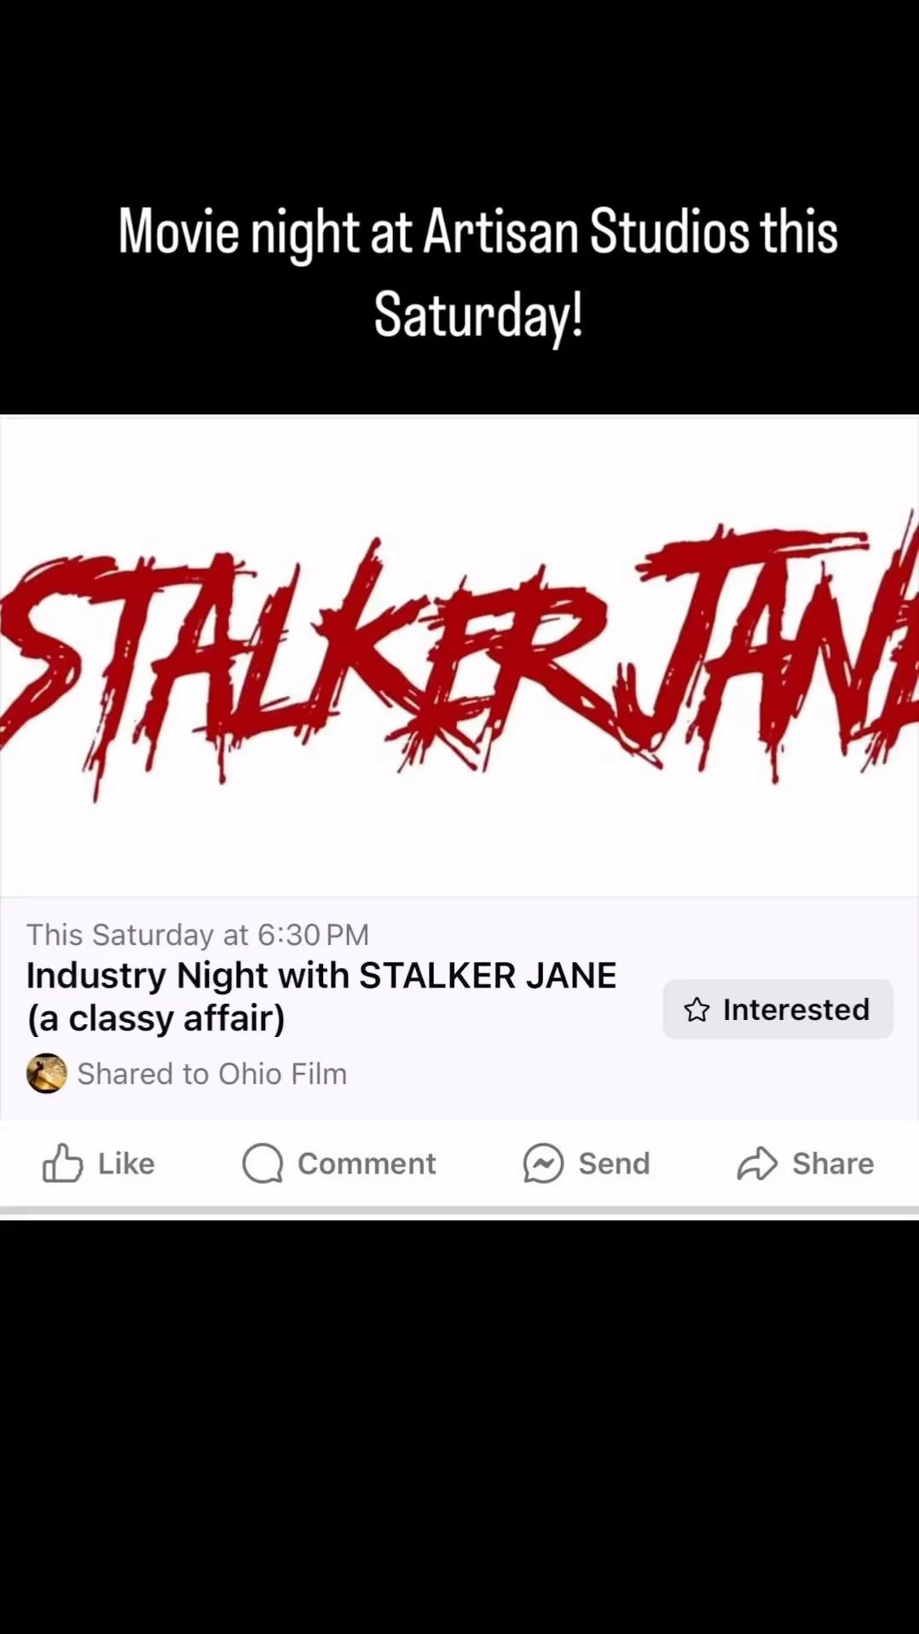919x1634 pixels.
Task: Tap the arrow Share icon
Action: (x=757, y=1163)
